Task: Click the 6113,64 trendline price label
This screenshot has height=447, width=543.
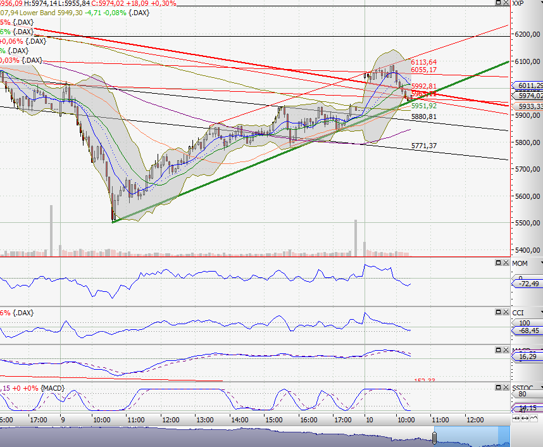Action: point(424,62)
